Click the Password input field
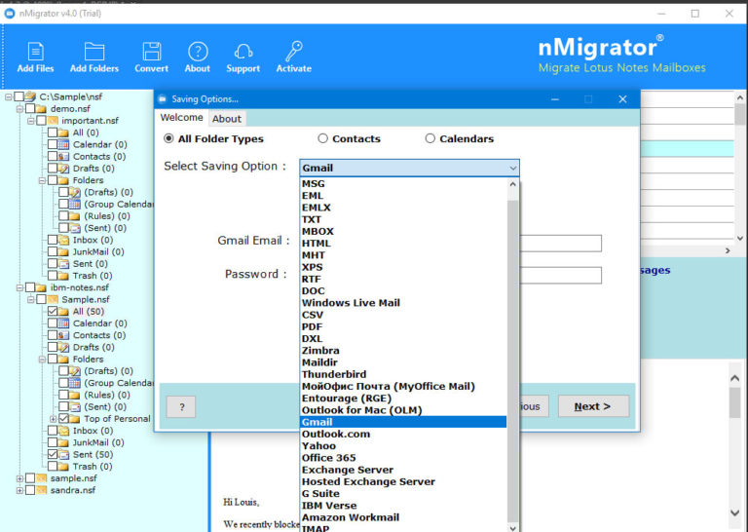 point(561,276)
